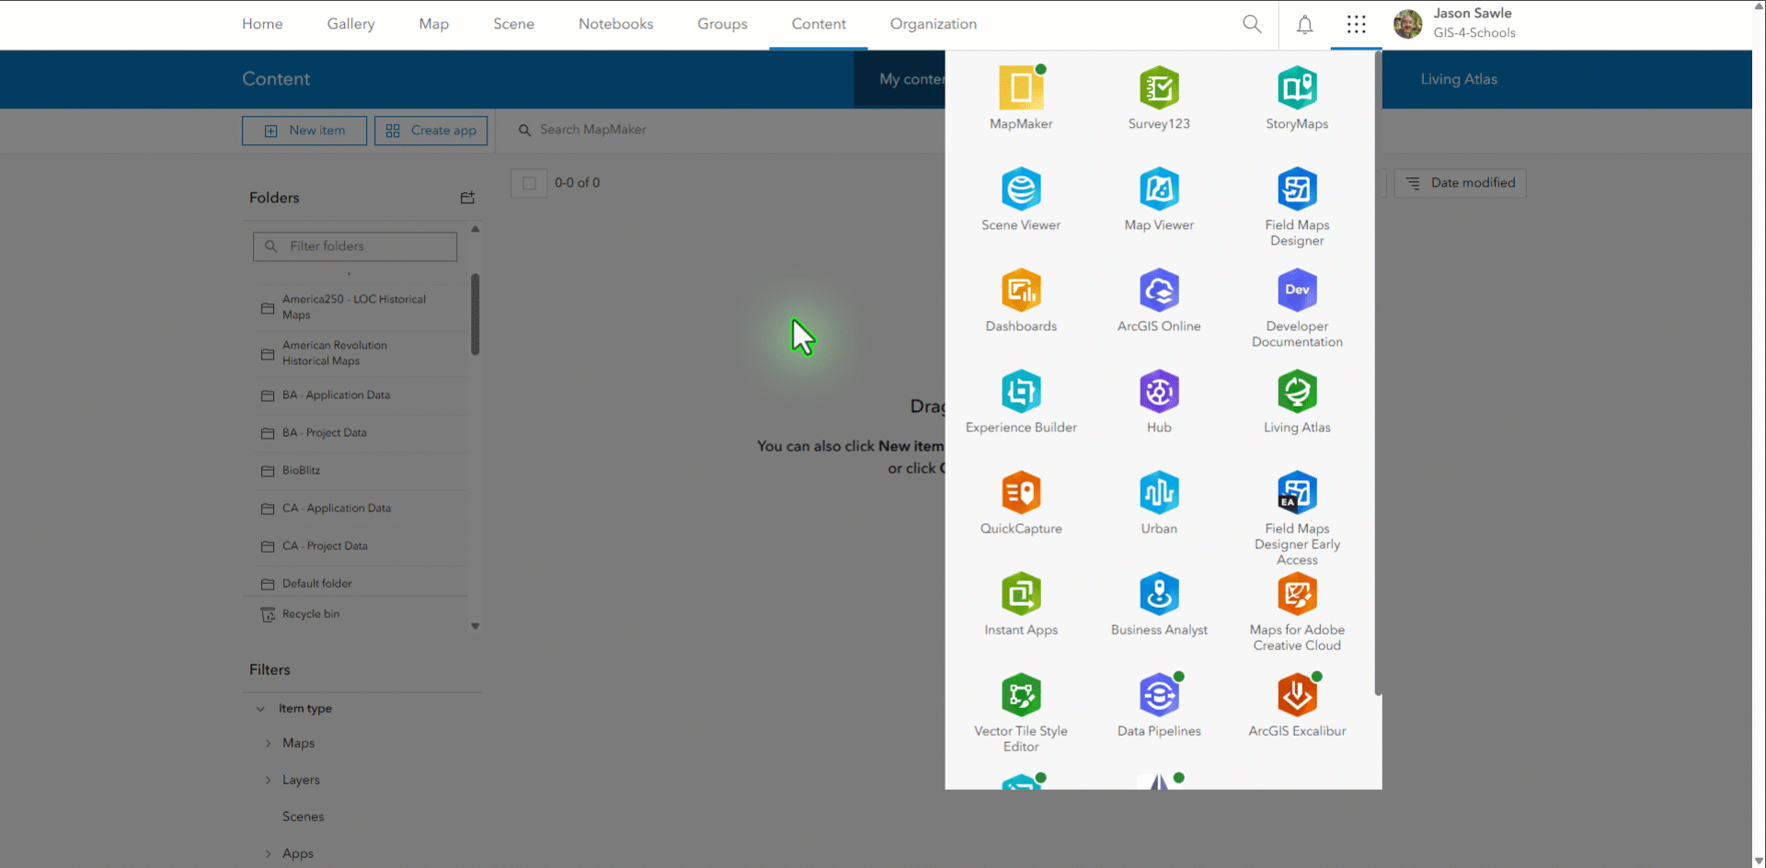Create a new folder using Folders icon
This screenshot has width=1766, height=868.
[x=467, y=198]
